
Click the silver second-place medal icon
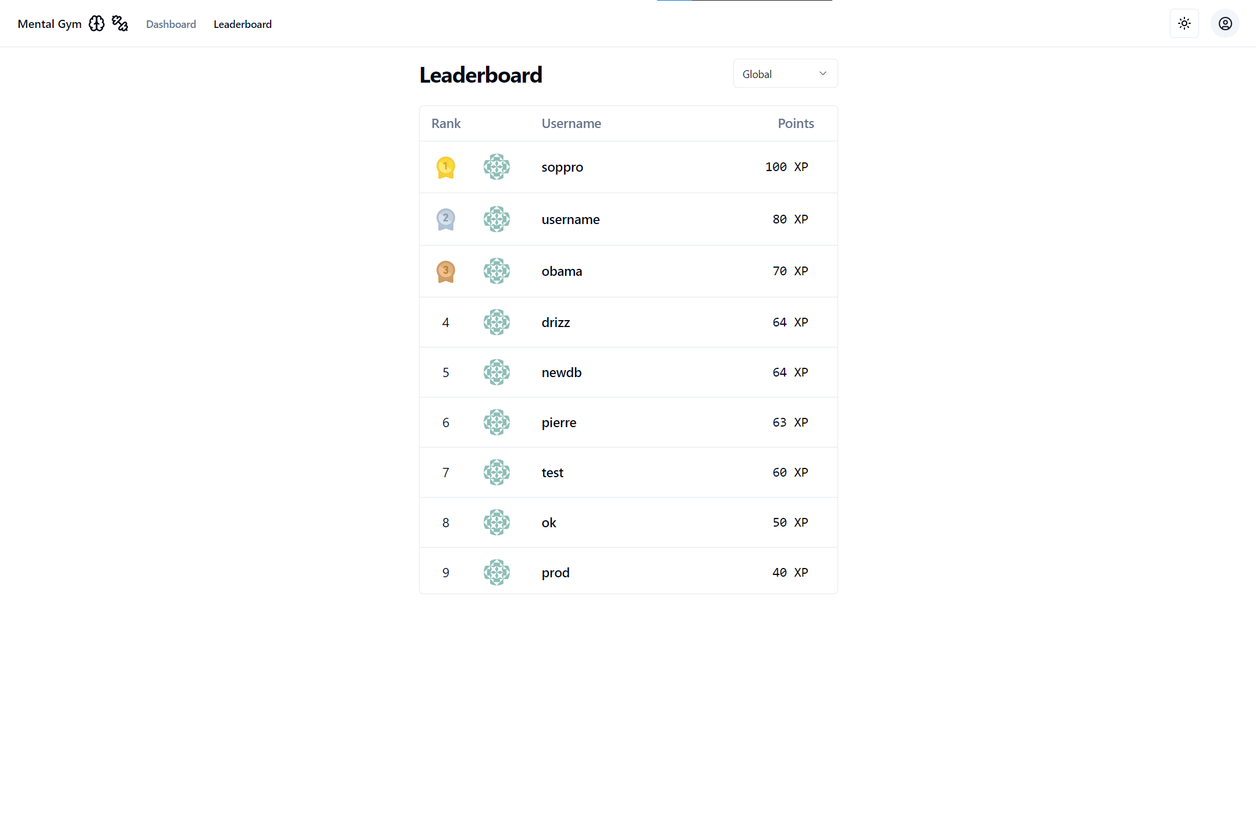[x=445, y=219]
